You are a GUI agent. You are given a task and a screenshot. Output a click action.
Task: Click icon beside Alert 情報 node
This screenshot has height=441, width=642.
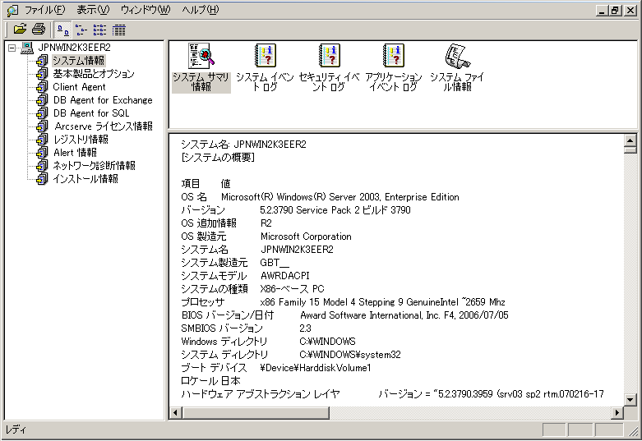[x=42, y=153]
